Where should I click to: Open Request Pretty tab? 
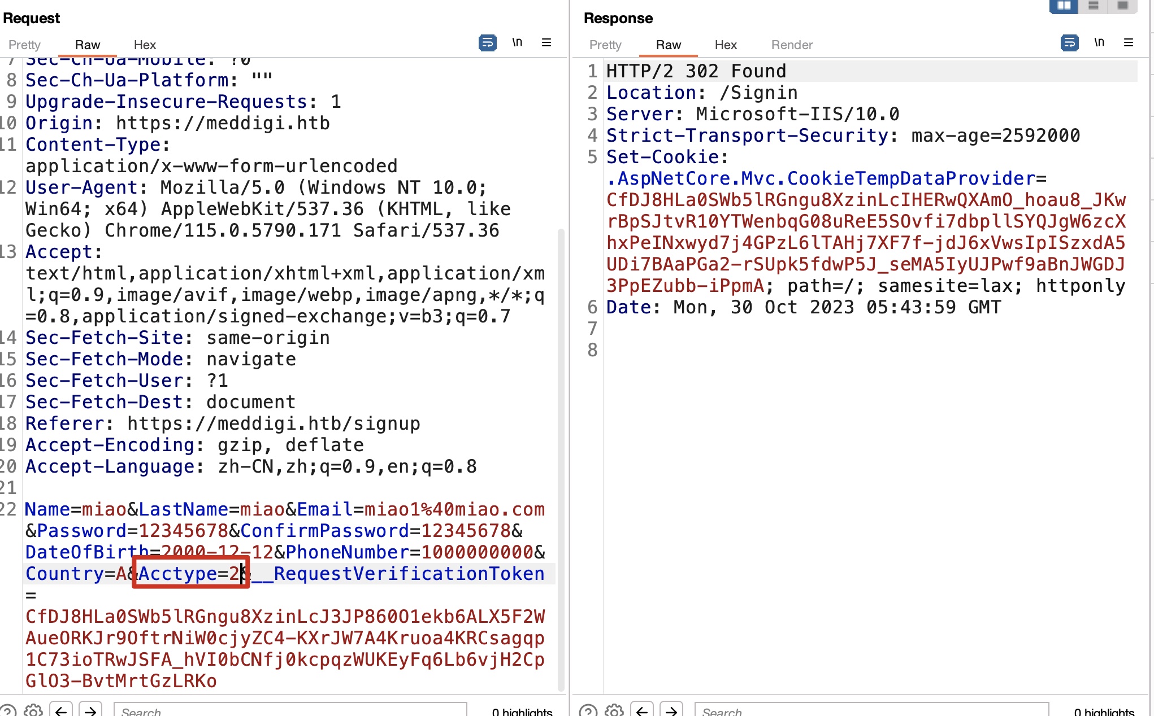[24, 45]
